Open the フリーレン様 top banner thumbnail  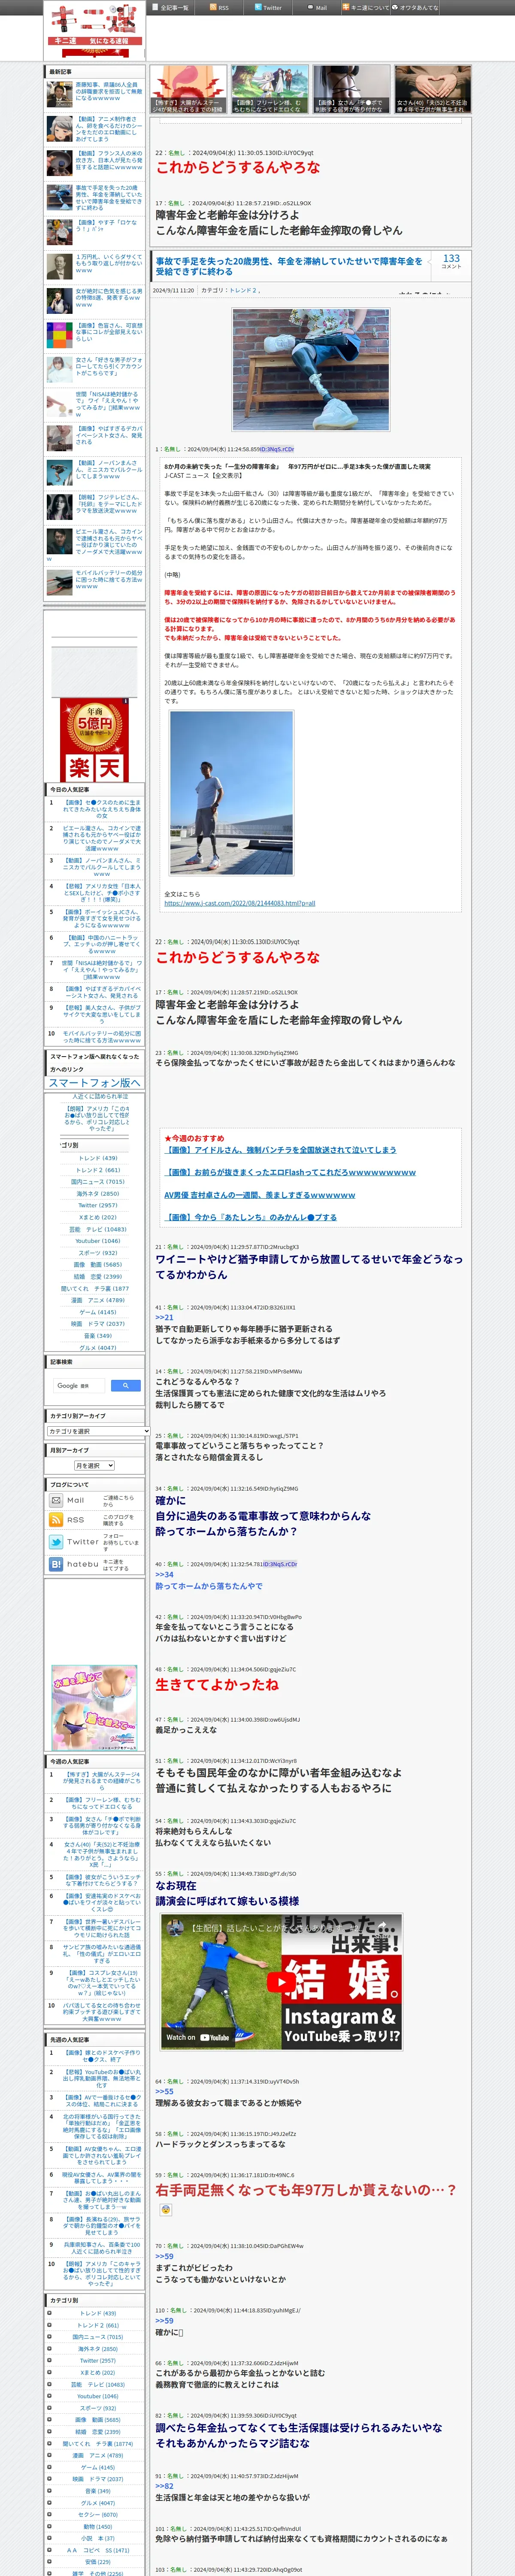click(270, 90)
